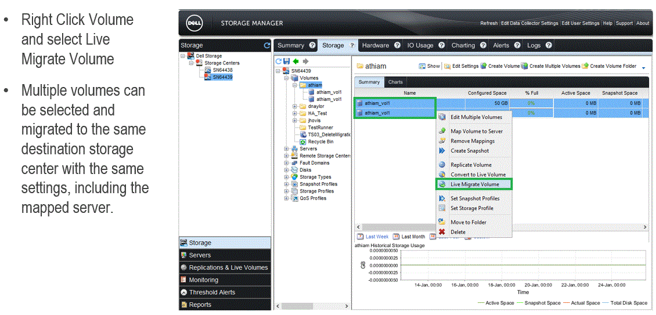Click the Create Multiple Volumes button

(550, 66)
